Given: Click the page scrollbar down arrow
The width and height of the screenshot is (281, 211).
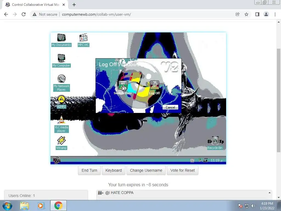Looking at the screenshot, I should pyautogui.click(x=279, y=198).
